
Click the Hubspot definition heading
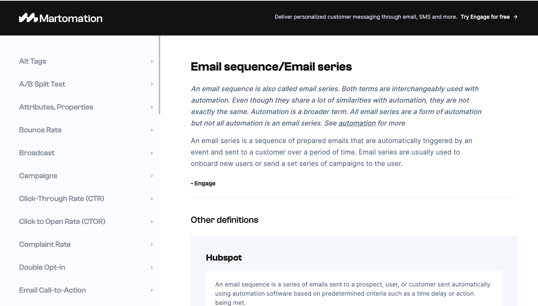pos(224,258)
